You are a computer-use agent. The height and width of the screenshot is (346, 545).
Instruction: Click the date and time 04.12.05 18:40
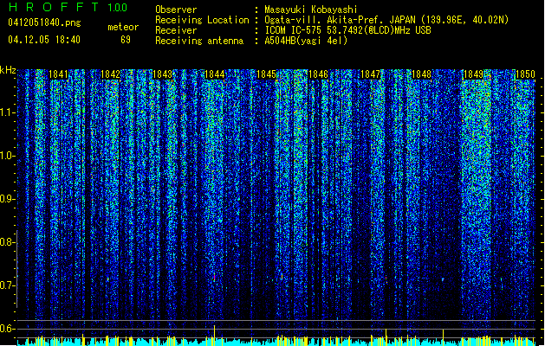click(x=44, y=40)
